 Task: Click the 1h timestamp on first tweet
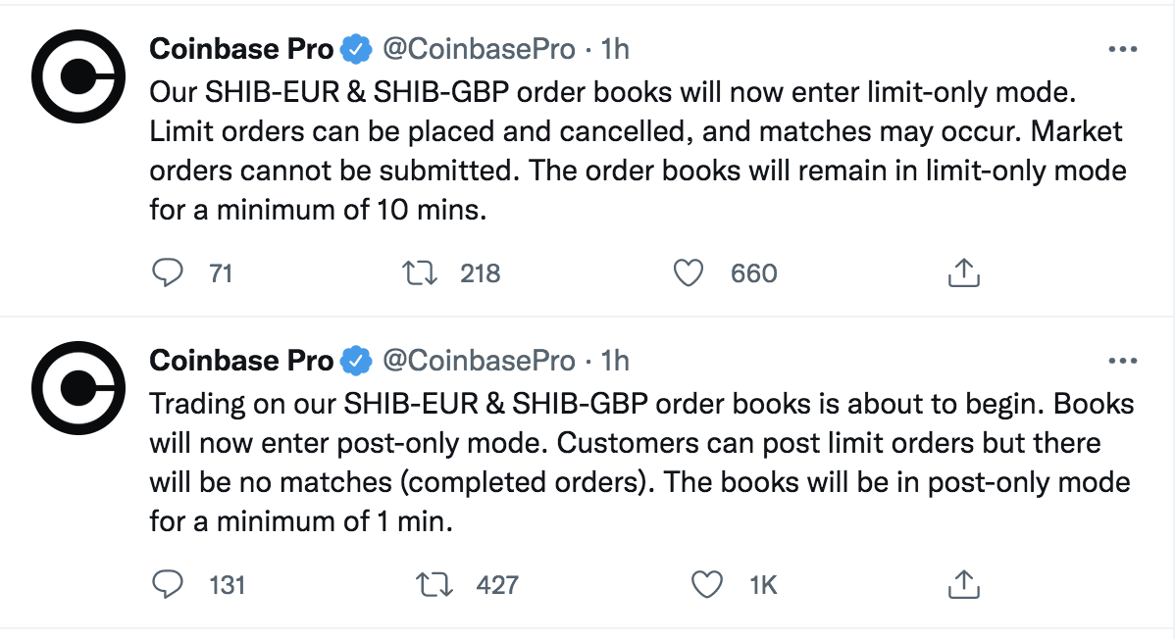coord(614,48)
